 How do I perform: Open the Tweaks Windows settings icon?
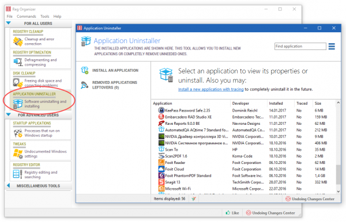(18, 154)
